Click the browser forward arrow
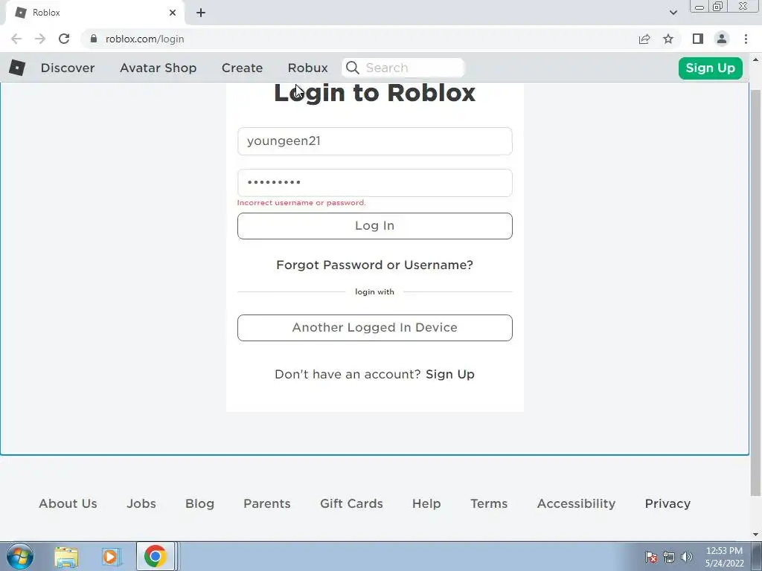Image resolution: width=762 pixels, height=571 pixels. pos(40,39)
